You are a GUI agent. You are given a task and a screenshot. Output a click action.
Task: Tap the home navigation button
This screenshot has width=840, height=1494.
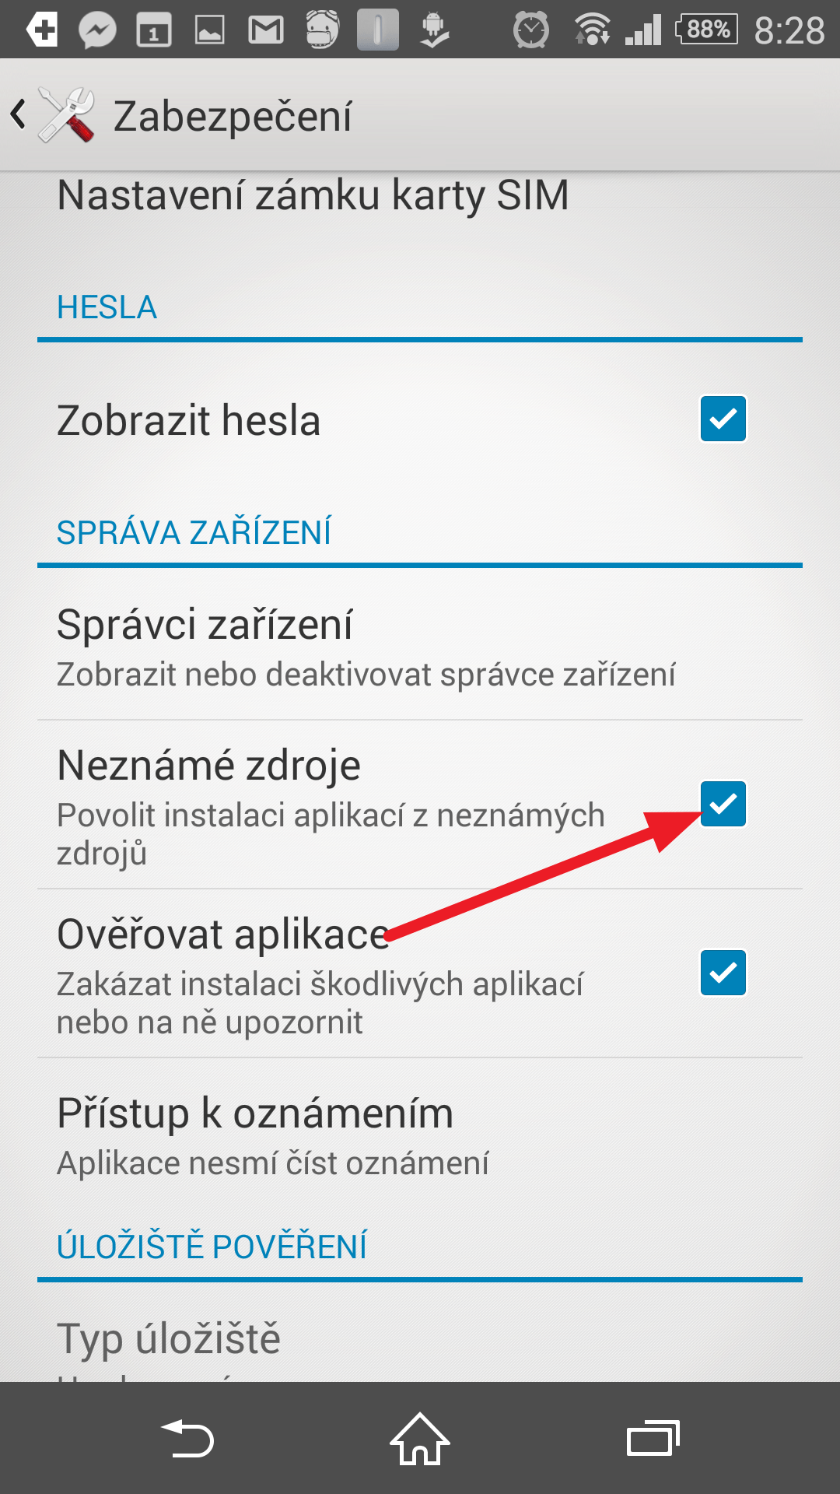(x=420, y=1438)
